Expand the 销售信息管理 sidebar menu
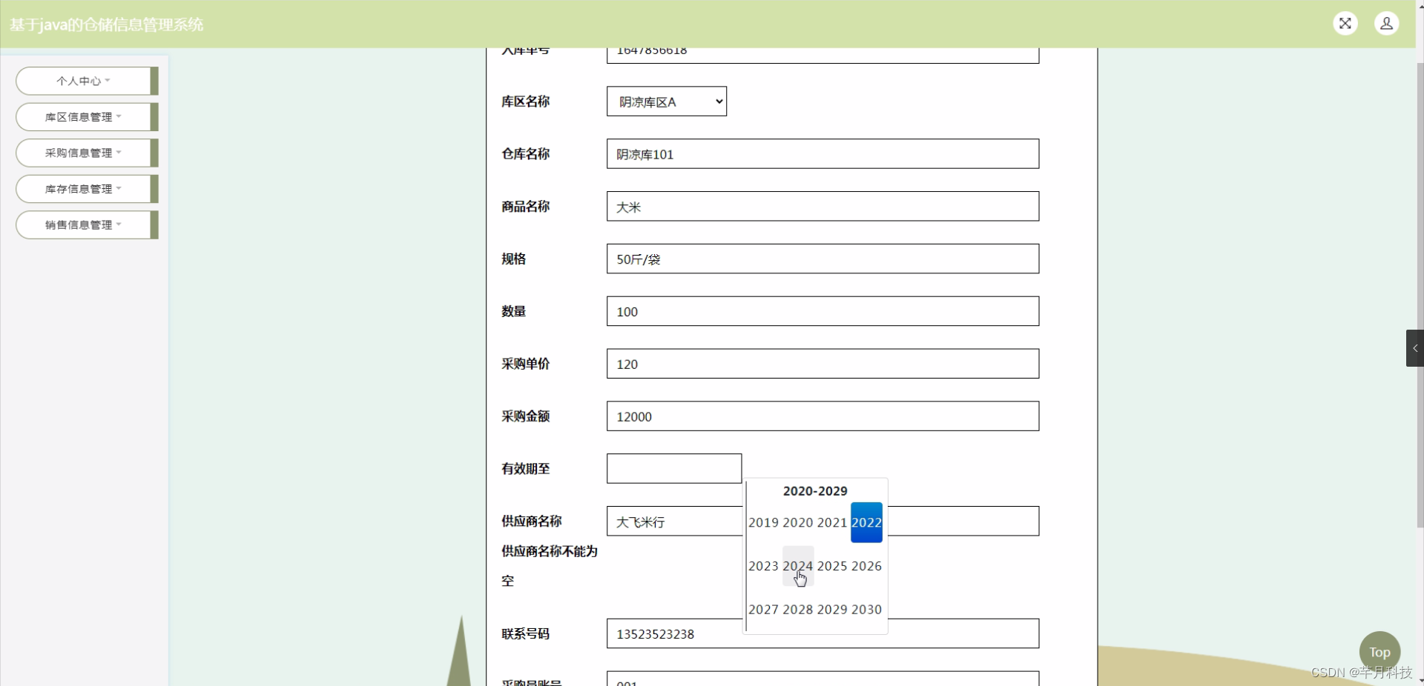This screenshot has width=1424, height=686. click(x=82, y=224)
